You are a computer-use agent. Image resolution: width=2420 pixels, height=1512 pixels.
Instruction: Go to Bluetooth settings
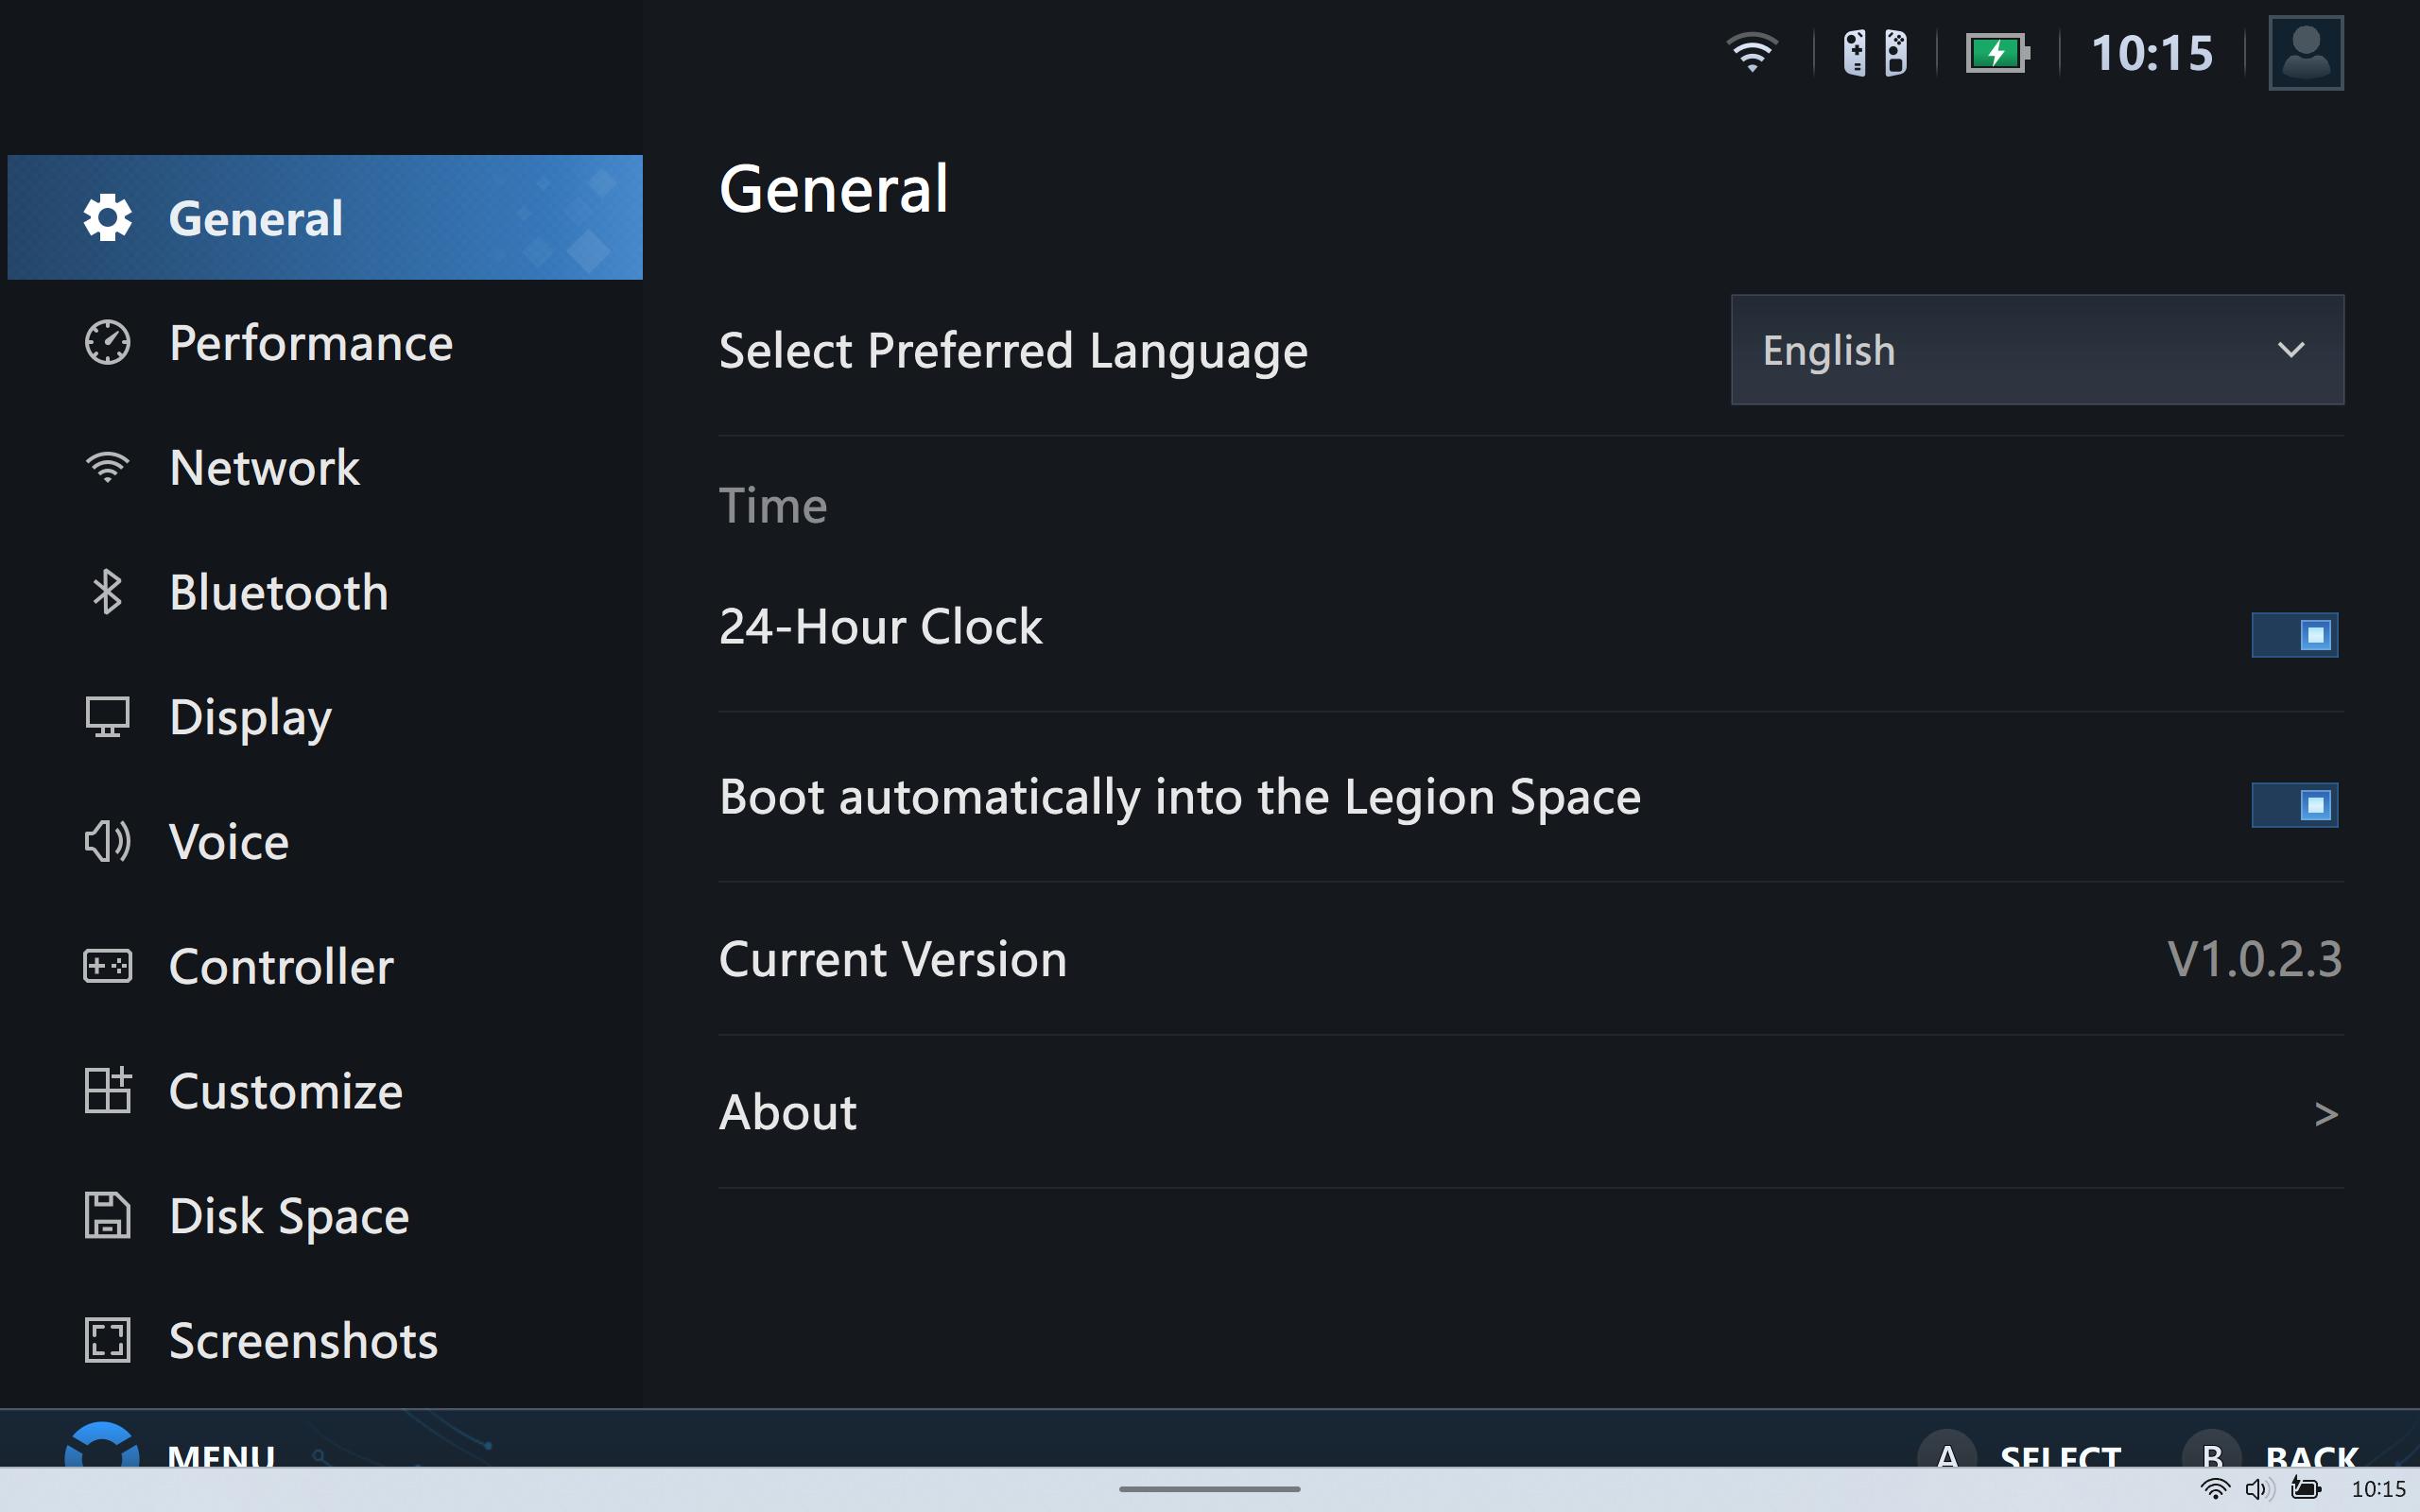325,592
